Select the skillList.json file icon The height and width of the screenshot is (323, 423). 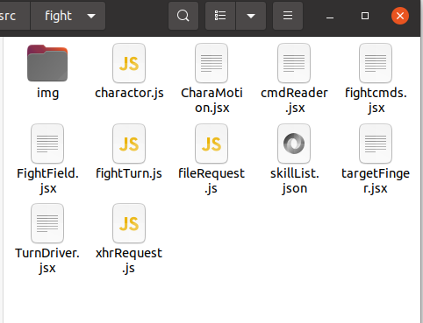294,144
